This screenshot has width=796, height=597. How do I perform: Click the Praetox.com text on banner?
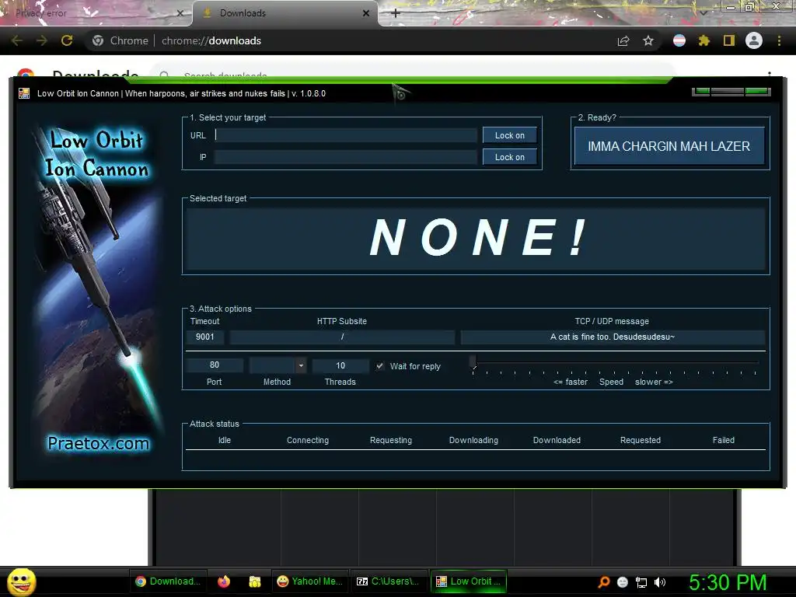[x=99, y=443]
